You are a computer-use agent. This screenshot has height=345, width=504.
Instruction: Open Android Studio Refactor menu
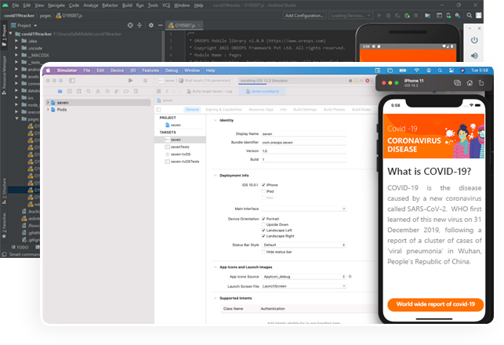[x=110, y=5]
